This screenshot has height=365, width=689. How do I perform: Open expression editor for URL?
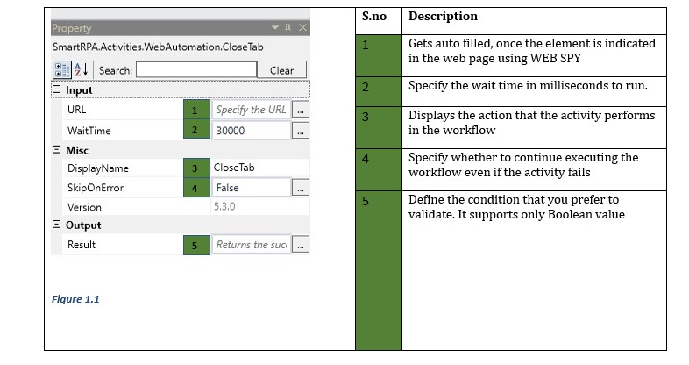301,110
